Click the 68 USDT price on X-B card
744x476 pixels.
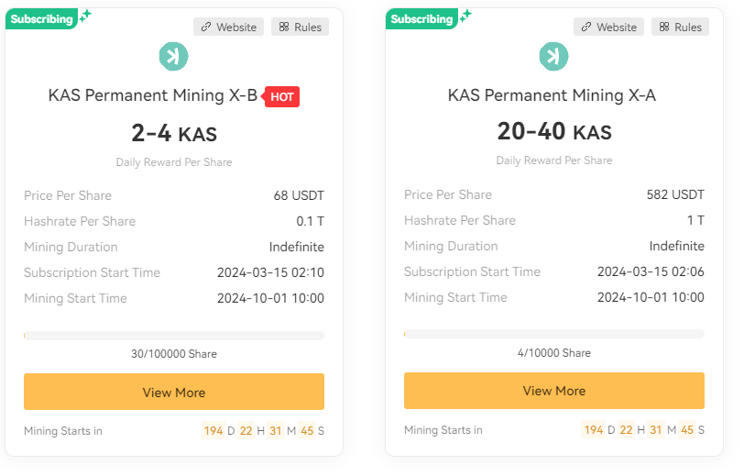pyautogui.click(x=299, y=195)
